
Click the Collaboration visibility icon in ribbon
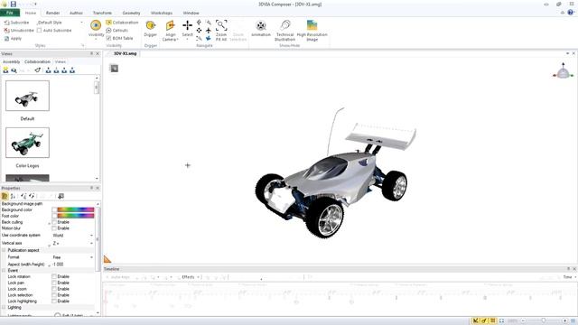(x=108, y=23)
